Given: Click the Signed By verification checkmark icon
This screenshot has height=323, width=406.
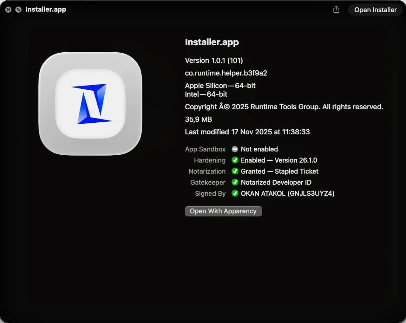Looking at the screenshot, I should [x=235, y=193].
